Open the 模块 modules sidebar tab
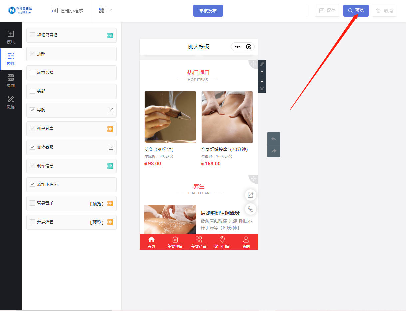The height and width of the screenshot is (311, 406). point(11,37)
